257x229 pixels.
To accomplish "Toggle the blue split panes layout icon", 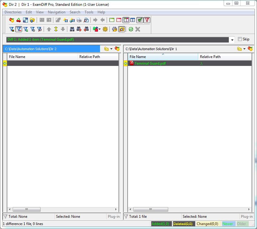I will pos(133,20).
